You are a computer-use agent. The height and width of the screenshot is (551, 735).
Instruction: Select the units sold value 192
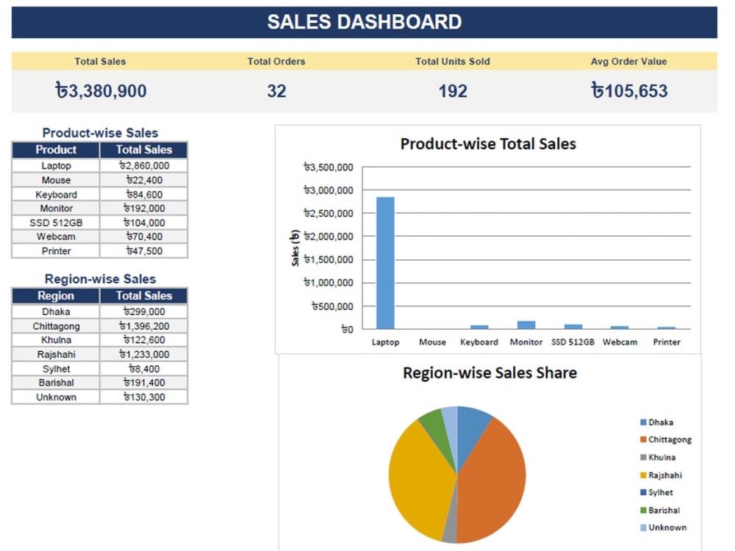[x=453, y=91]
